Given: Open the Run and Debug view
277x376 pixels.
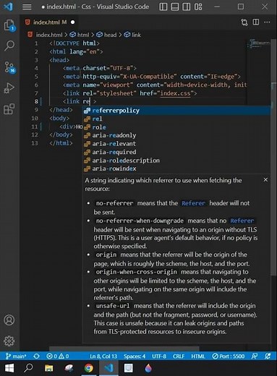Looking at the screenshot, I should [x=9, y=88].
